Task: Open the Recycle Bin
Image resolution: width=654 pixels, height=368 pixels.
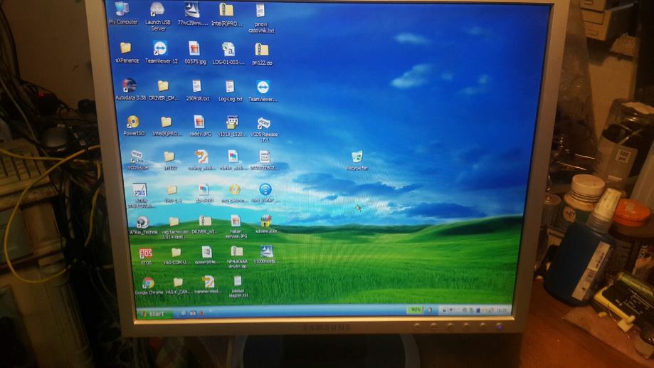Action: click(x=357, y=161)
